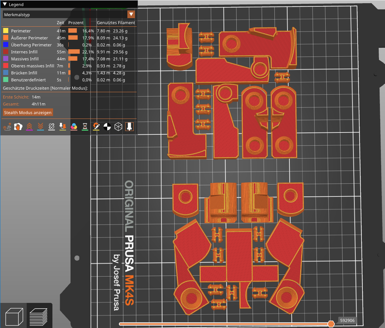Collapse the Legend panel
This screenshot has width=385, height=328.
point(5,4)
